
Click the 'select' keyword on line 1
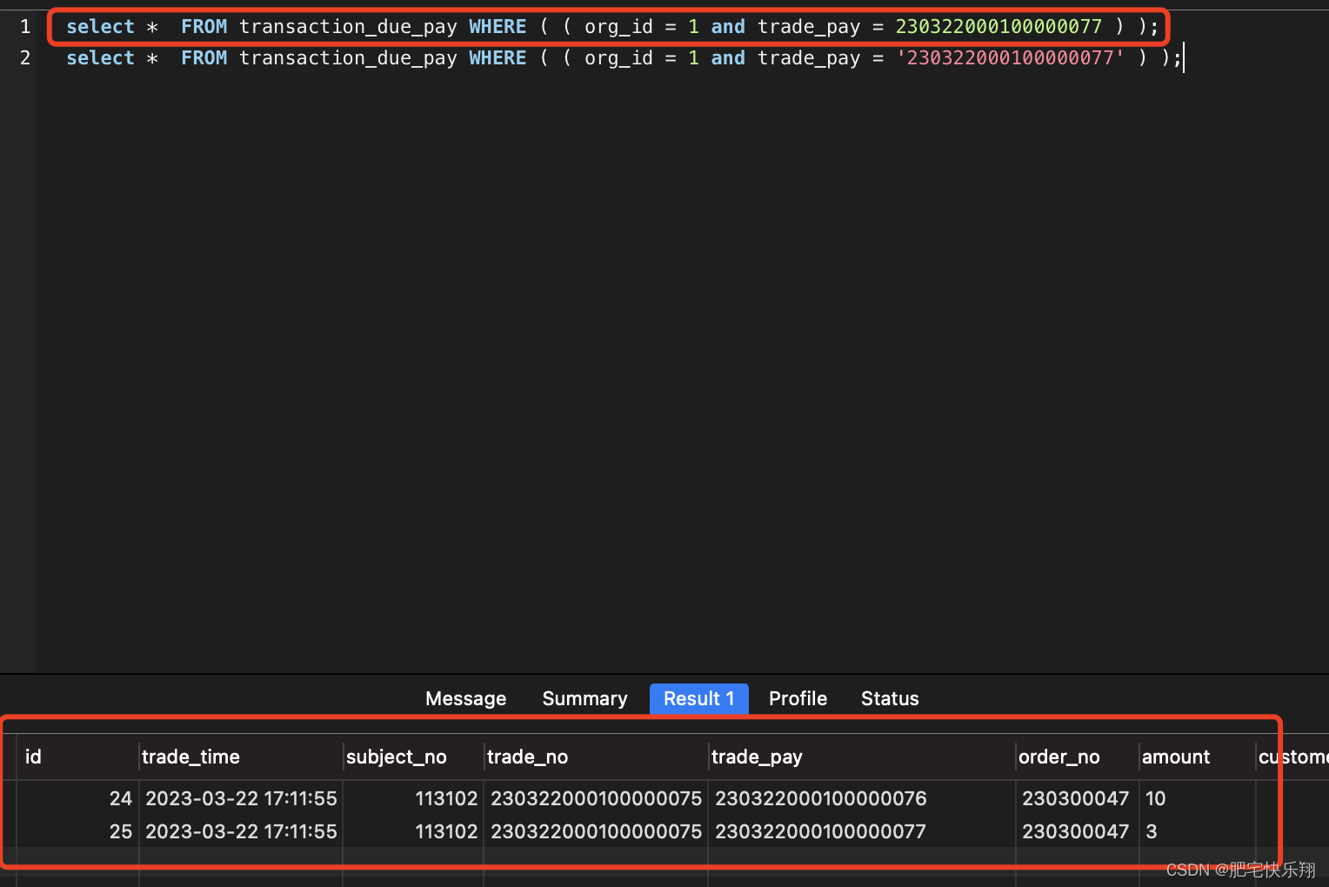click(101, 27)
